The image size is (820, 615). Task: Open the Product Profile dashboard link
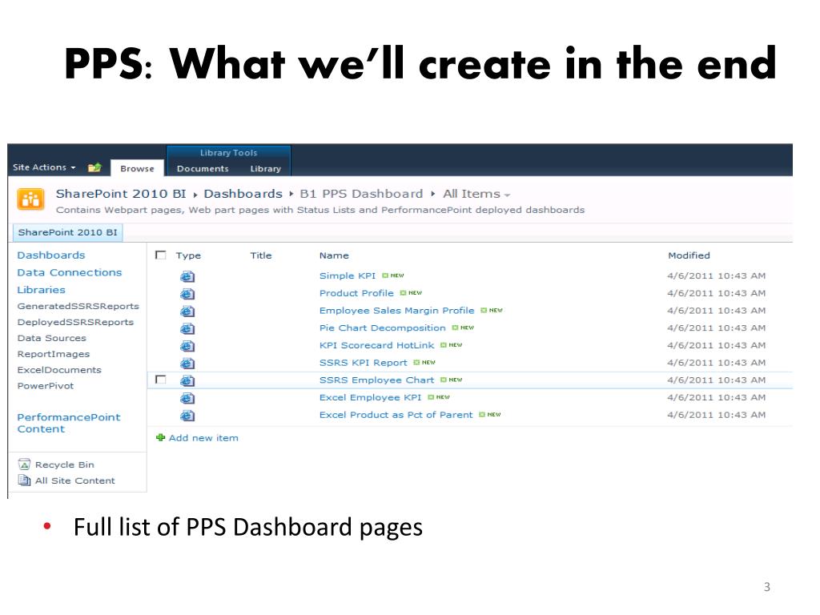click(x=356, y=293)
